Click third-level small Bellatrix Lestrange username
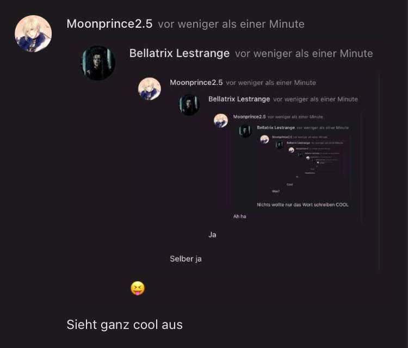Screen dimensions: 408x348 tap(276, 127)
